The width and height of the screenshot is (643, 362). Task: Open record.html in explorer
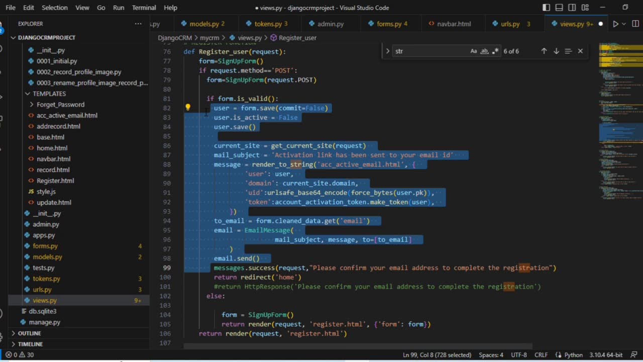point(53,170)
